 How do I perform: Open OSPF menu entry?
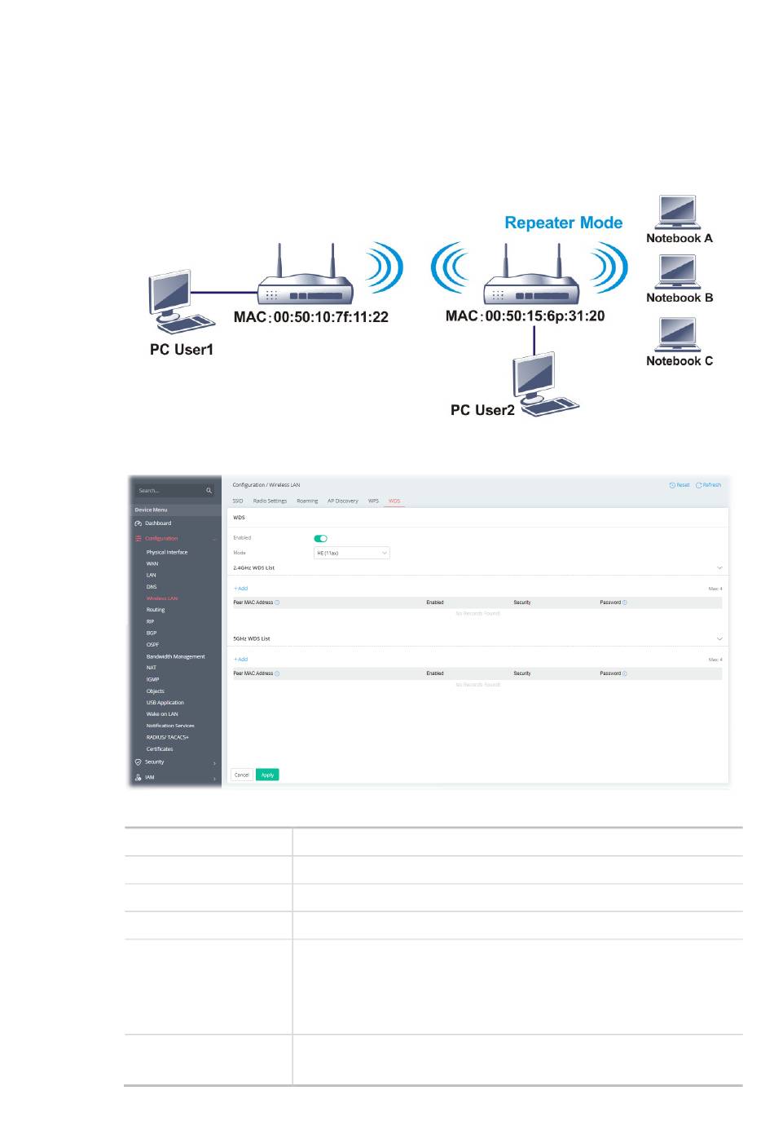click(152, 645)
